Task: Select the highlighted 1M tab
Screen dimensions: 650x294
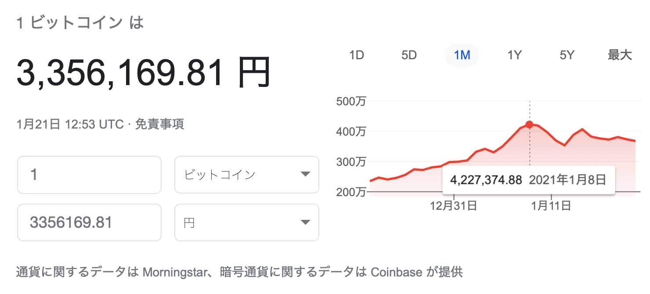Action: 462,55
